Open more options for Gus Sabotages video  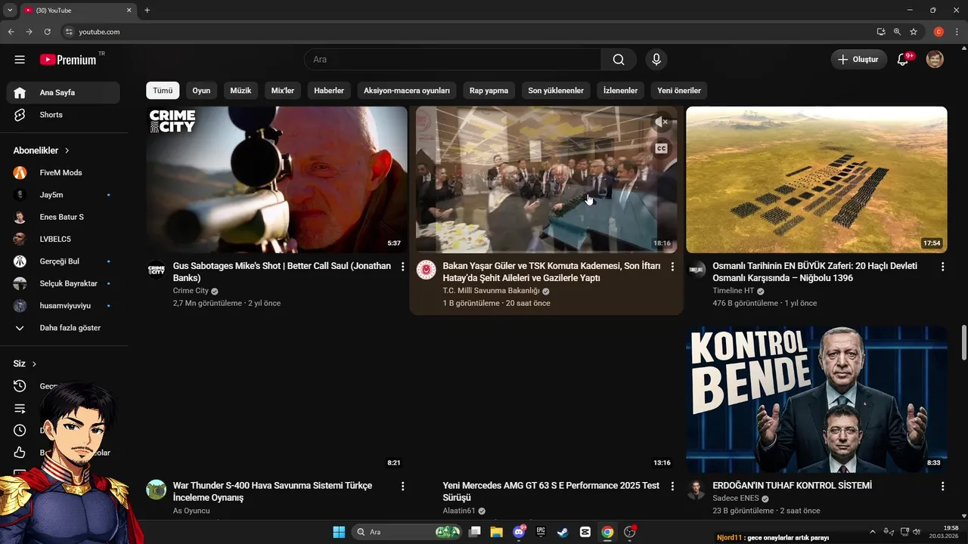click(x=402, y=267)
